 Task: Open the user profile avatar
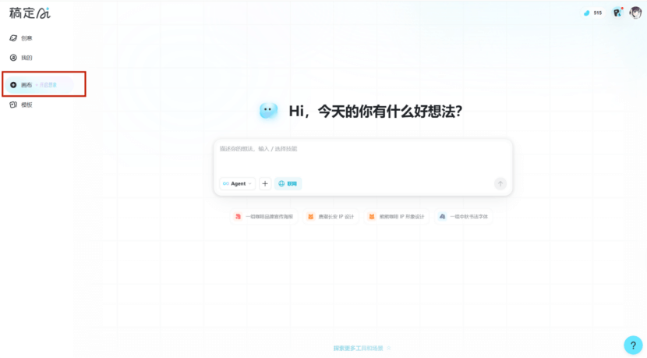click(635, 12)
